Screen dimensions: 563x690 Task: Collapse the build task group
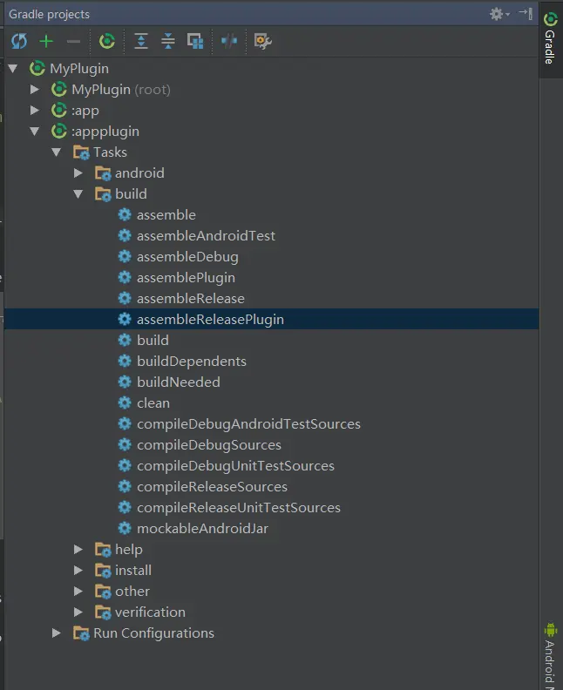[x=78, y=194]
